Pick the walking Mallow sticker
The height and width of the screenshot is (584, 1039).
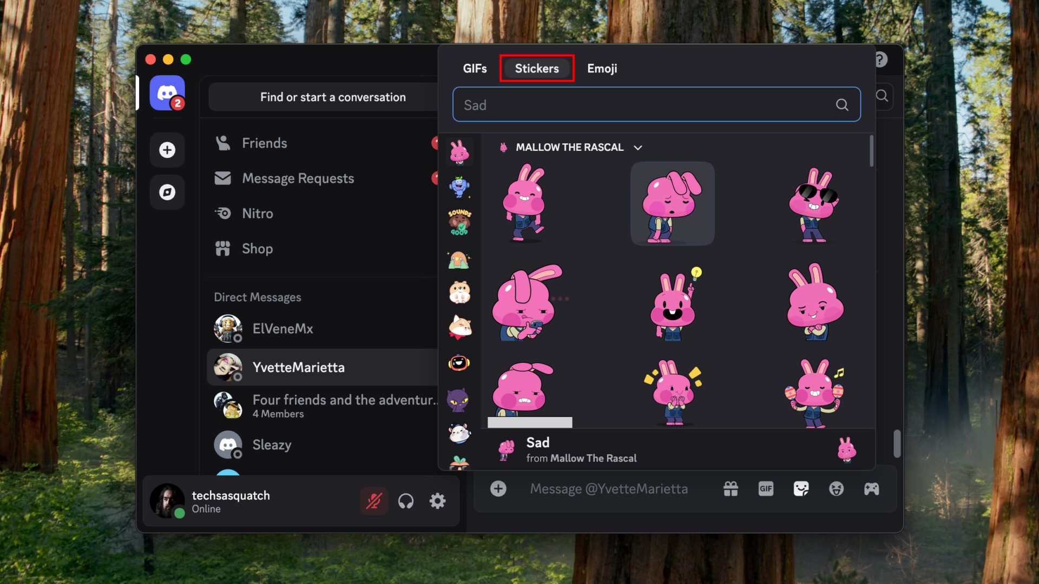pyautogui.click(x=524, y=203)
